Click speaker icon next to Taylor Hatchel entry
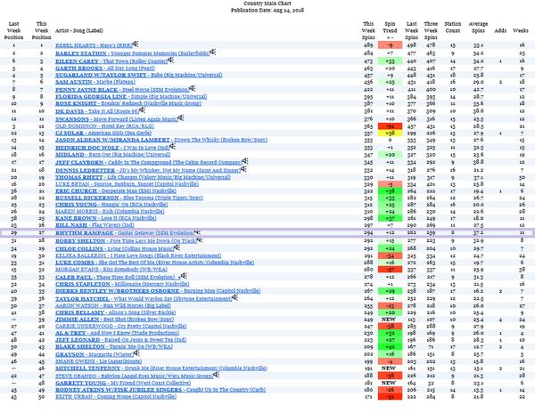The width and height of the screenshot is (535, 413). [235, 297]
